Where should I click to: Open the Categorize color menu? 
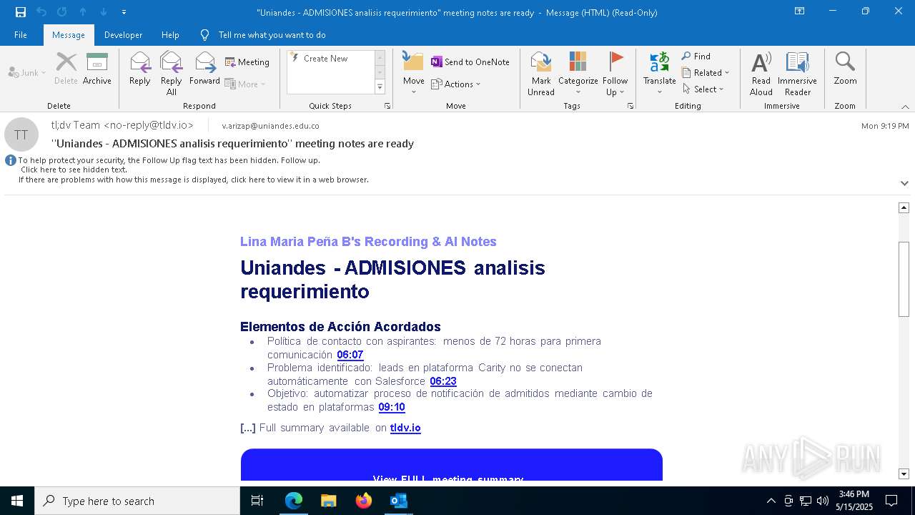click(578, 74)
